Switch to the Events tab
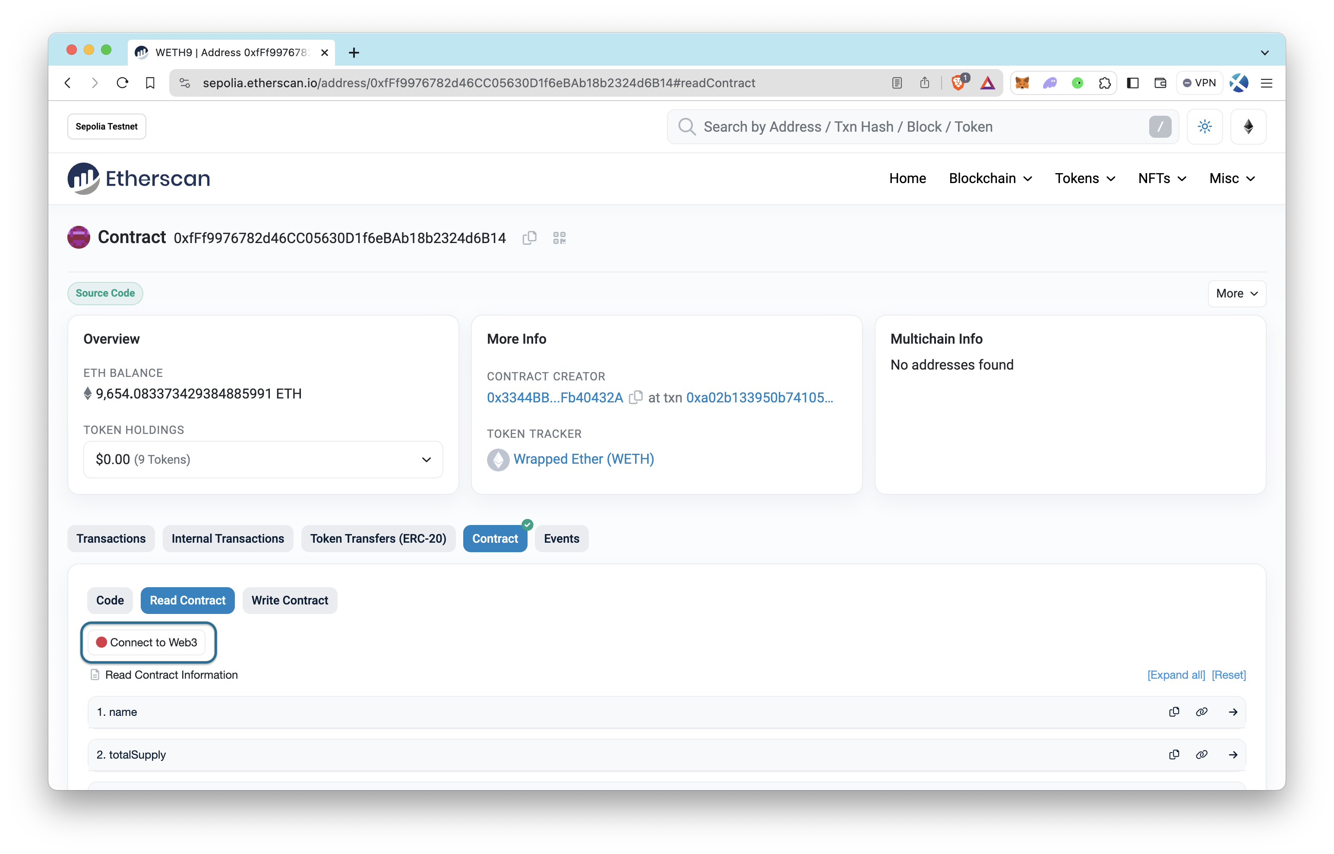Screen dimensions: 1334x854 coord(561,538)
